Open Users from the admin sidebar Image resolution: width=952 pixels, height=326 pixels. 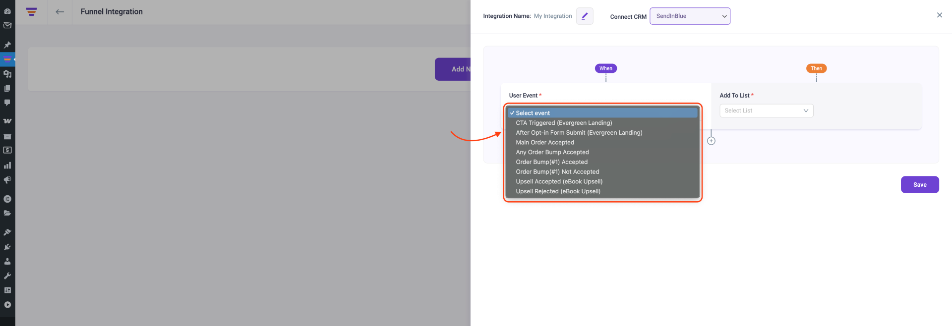pos(7,261)
